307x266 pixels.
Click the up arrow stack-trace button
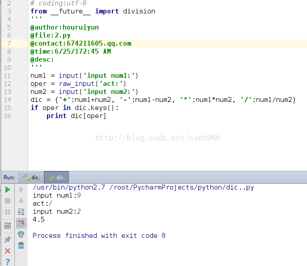coord(21,190)
